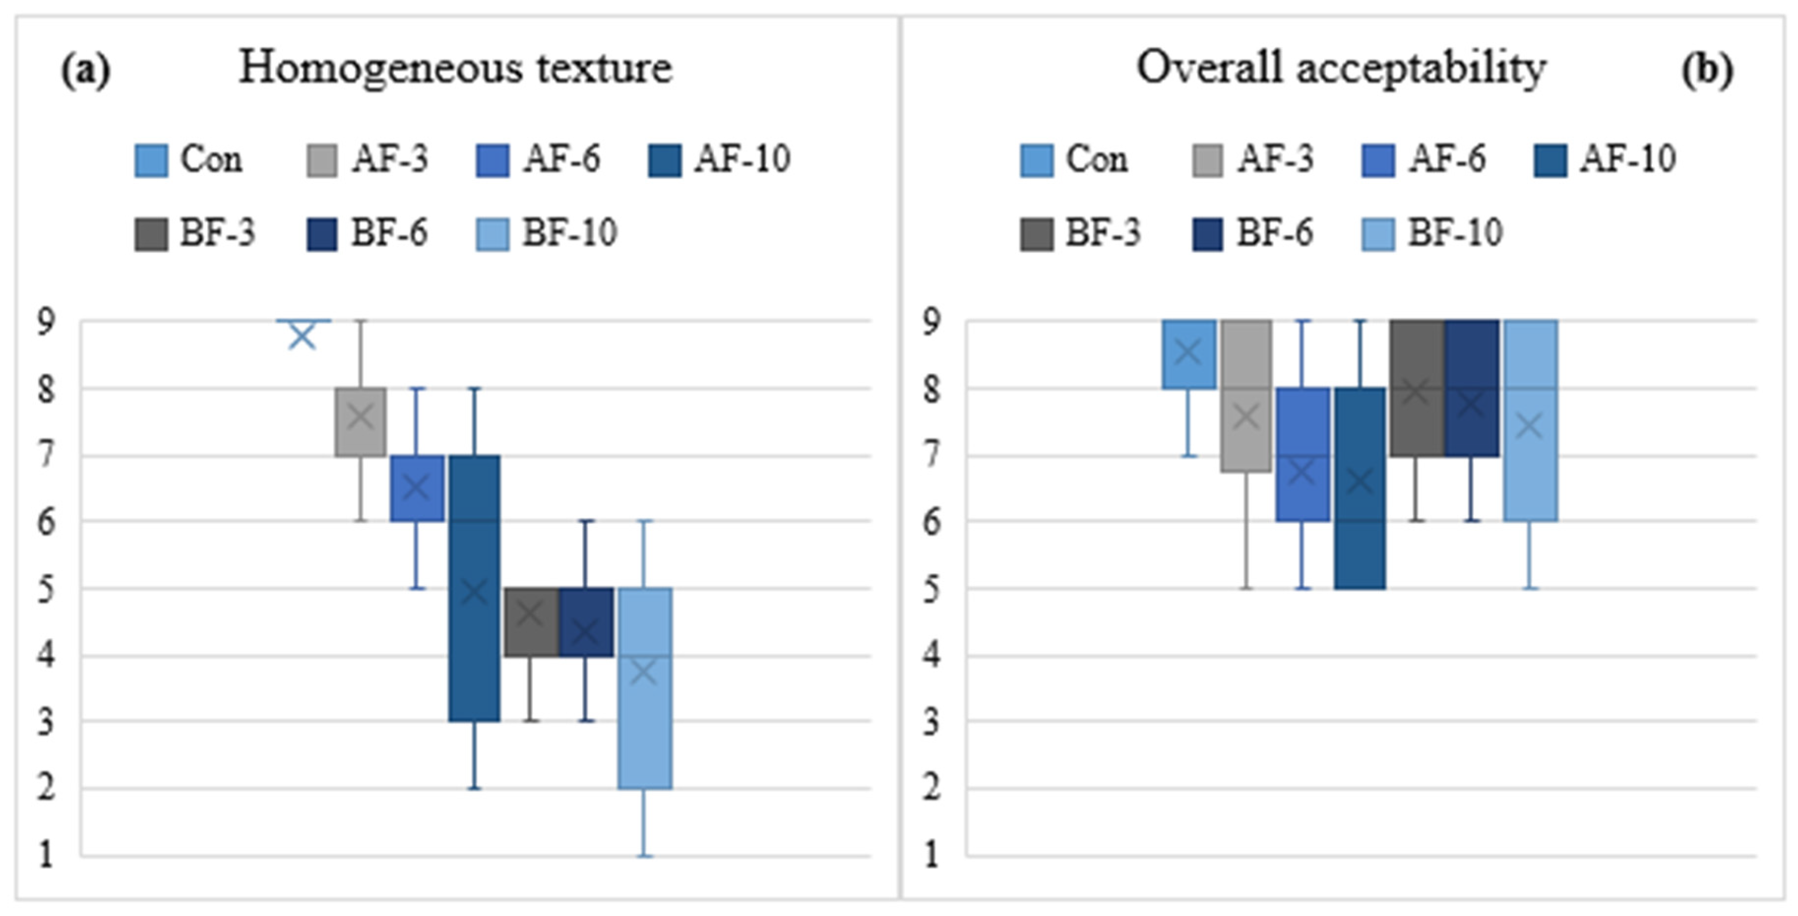Click the (b) panel label

(1707, 70)
